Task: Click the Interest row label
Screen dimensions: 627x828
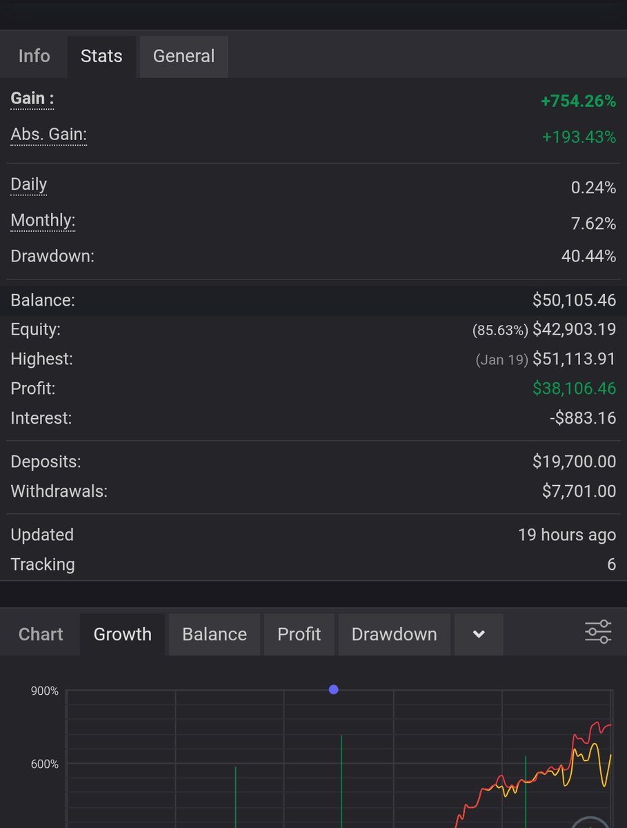Action: (41, 417)
